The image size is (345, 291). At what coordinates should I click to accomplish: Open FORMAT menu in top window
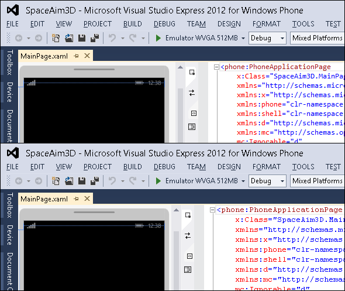pyautogui.click(x=267, y=24)
